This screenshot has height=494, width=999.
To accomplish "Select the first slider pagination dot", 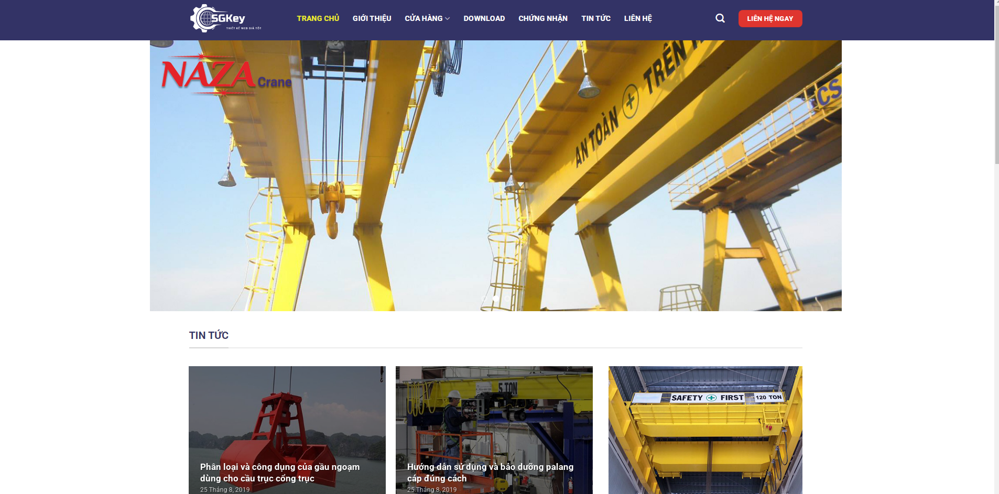I will click(484, 299).
